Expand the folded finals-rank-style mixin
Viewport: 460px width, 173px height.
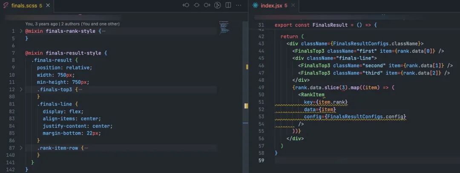click(x=21, y=31)
